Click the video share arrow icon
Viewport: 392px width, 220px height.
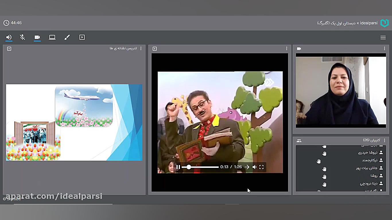tap(247, 167)
